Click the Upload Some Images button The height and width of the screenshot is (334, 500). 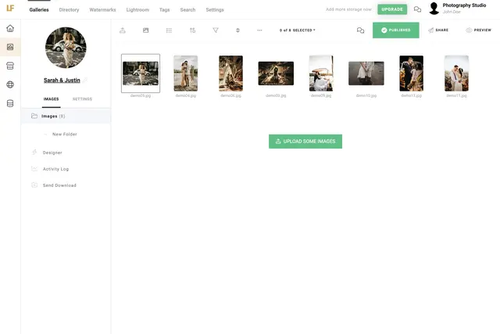click(305, 142)
